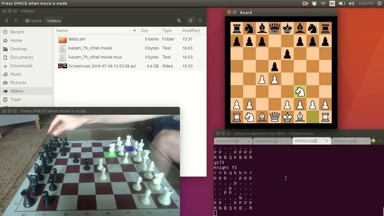Click white pawn on c4
This screenshot has height=216, width=384.
pos(262,79)
